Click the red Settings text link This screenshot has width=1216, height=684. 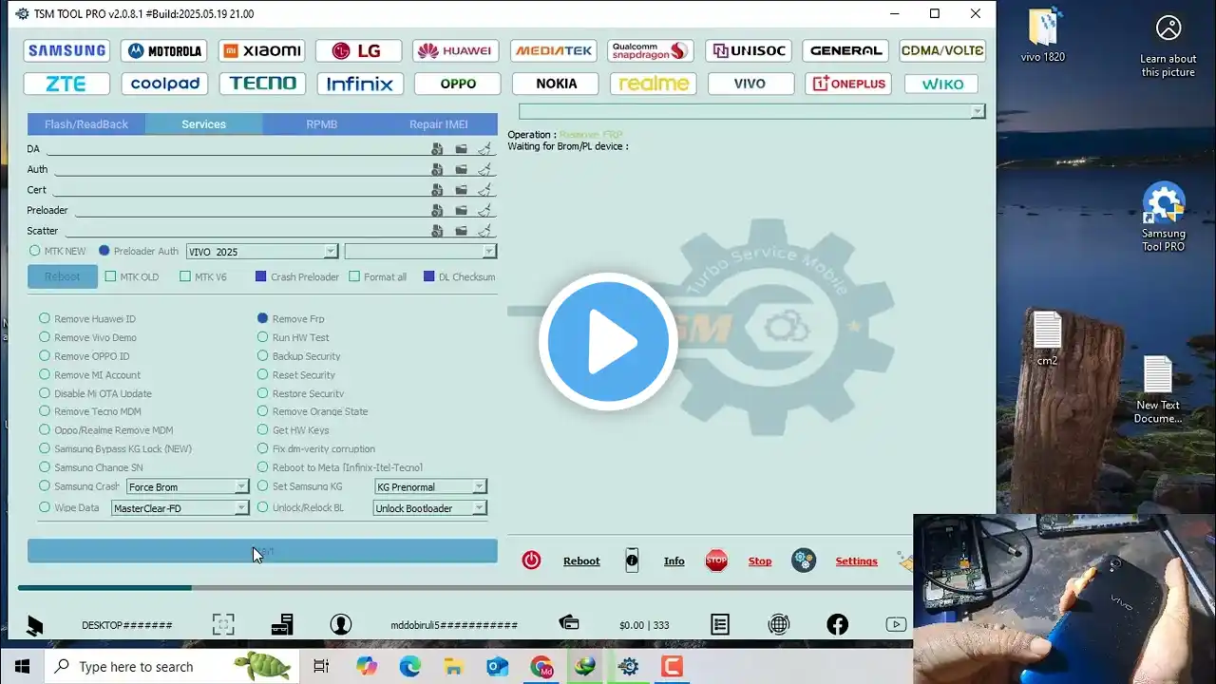[x=856, y=561]
